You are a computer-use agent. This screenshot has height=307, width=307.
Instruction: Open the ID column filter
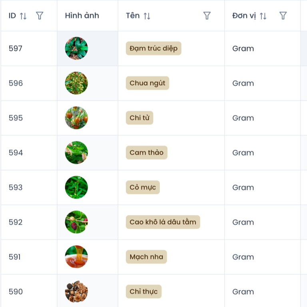tap(40, 16)
